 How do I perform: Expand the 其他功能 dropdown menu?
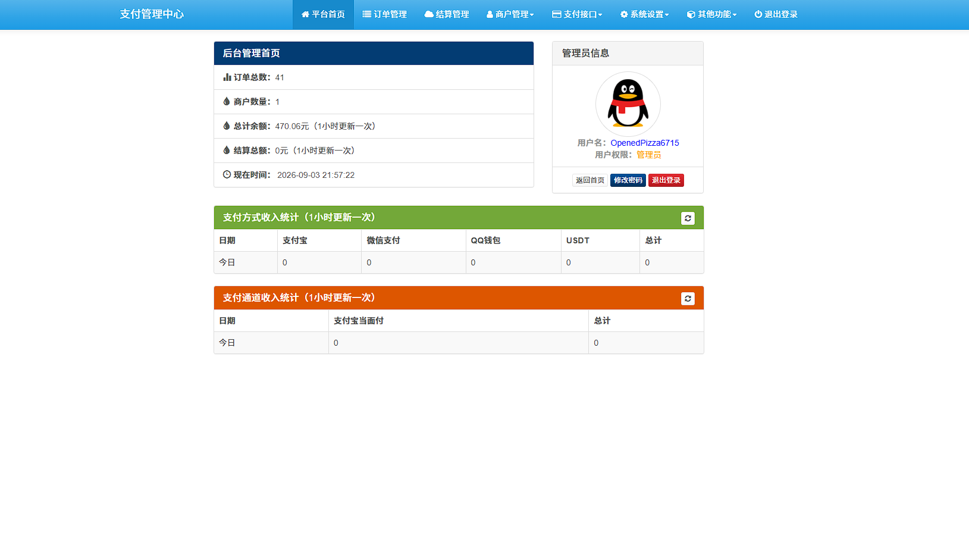[711, 14]
